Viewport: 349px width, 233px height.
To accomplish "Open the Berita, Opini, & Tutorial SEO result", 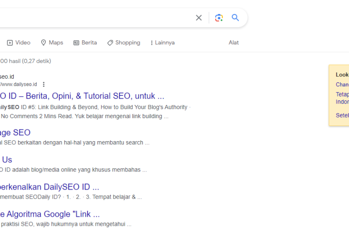I will (82, 96).
